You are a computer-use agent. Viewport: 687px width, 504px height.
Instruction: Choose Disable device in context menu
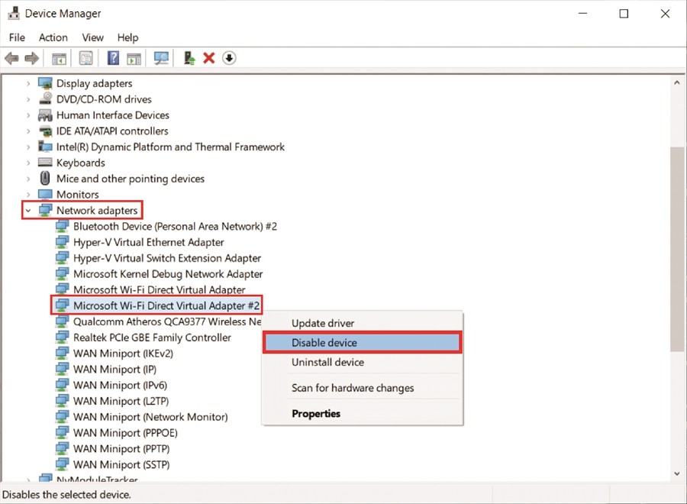[x=362, y=342]
